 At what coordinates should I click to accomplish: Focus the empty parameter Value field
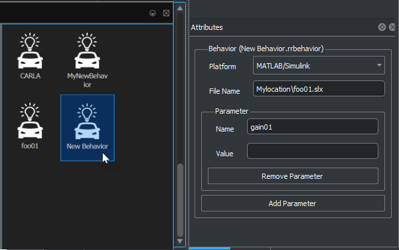pos(312,151)
